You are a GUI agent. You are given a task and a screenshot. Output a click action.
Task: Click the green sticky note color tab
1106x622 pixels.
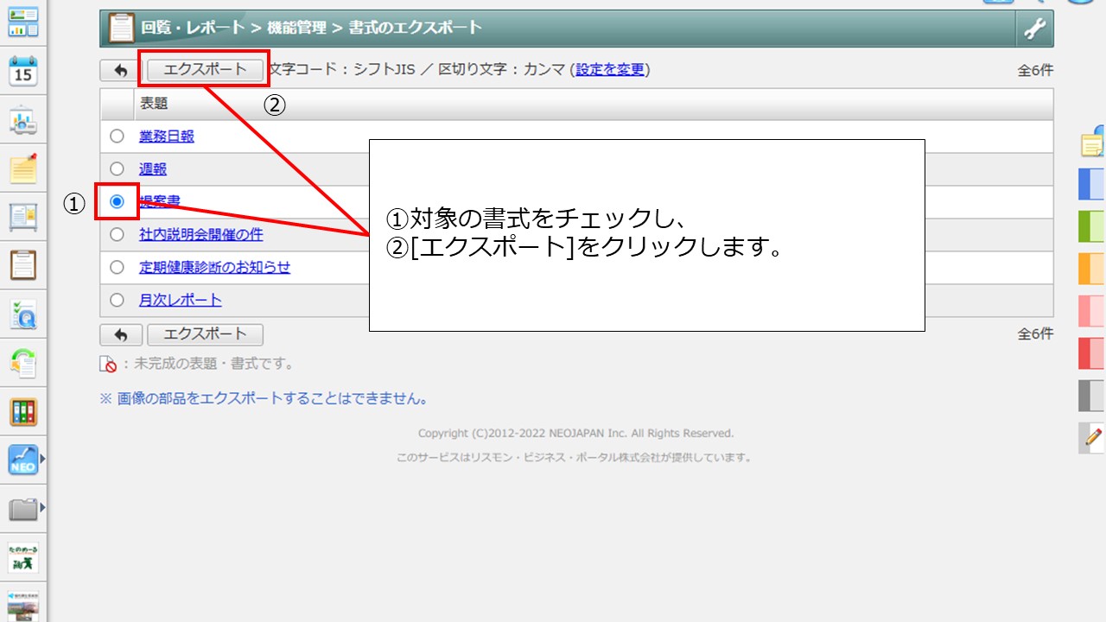(1092, 225)
